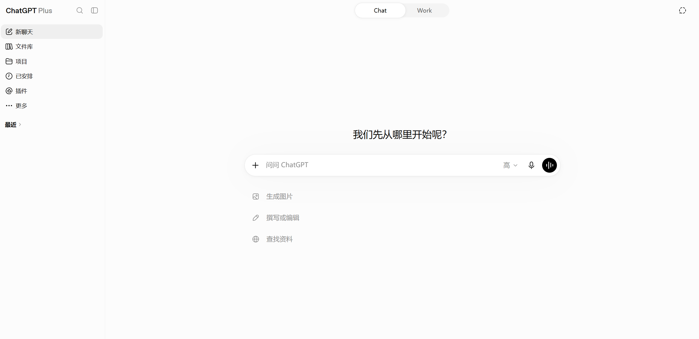
Task: Switch to the Chat tab
Action: [x=380, y=10]
